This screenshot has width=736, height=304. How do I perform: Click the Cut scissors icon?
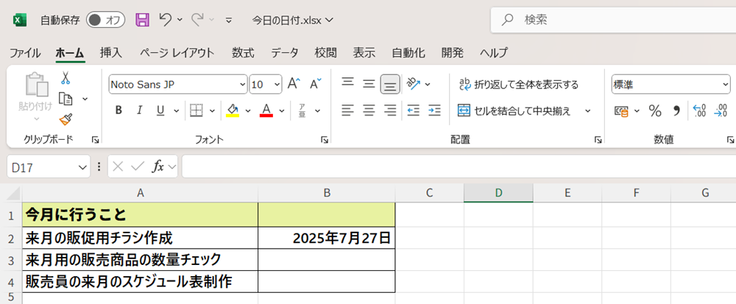point(66,78)
